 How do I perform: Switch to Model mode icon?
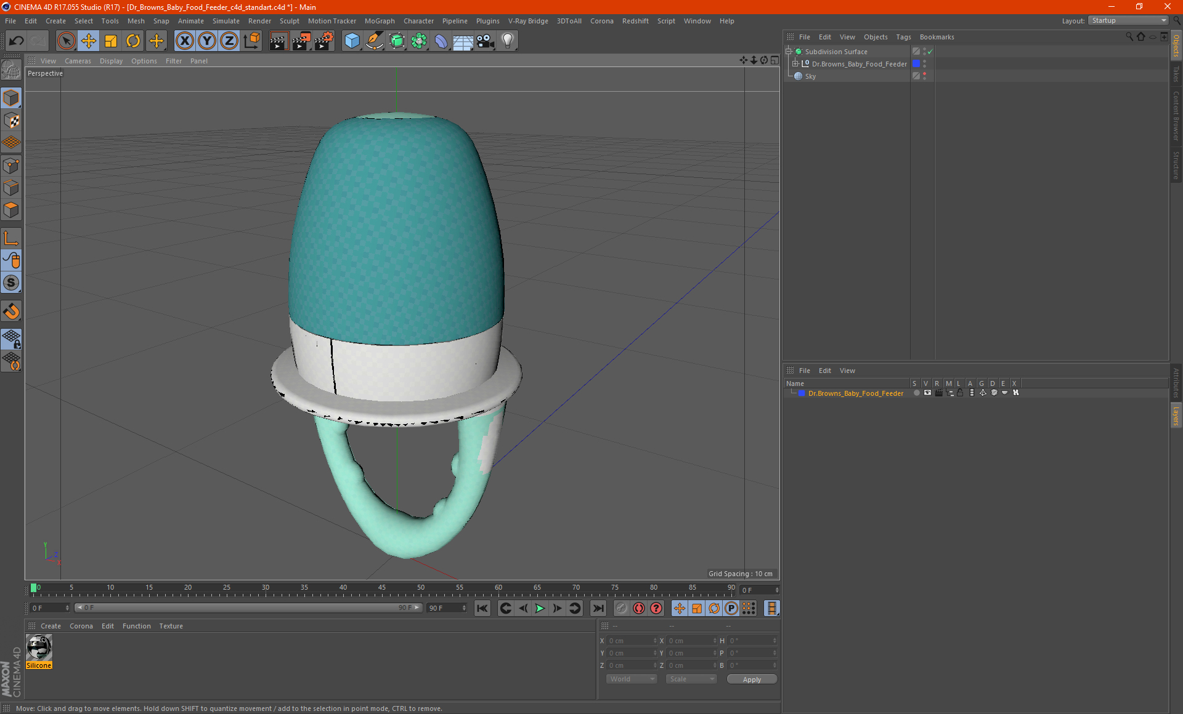coord(11,98)
